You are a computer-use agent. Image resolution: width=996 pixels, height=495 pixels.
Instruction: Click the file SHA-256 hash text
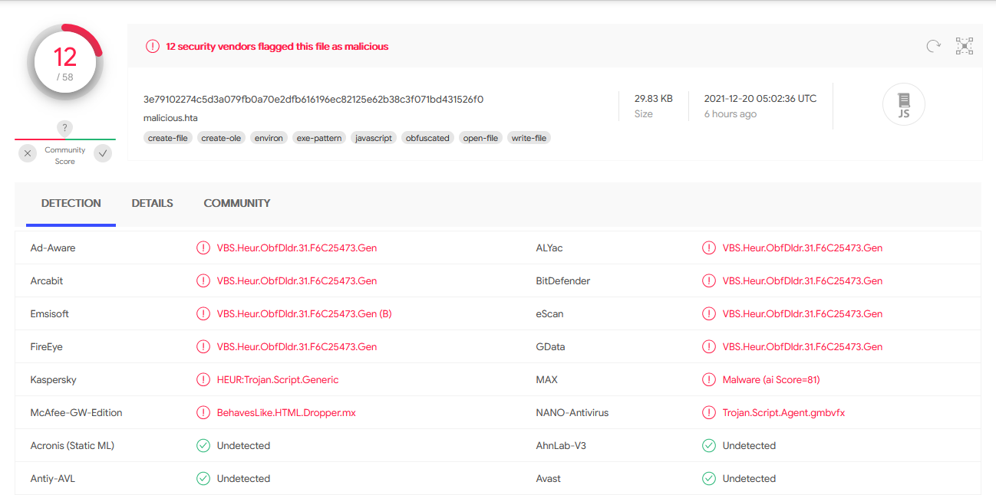coord(313,100)
